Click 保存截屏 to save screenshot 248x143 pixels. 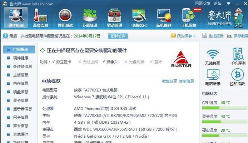coord(238,36)
